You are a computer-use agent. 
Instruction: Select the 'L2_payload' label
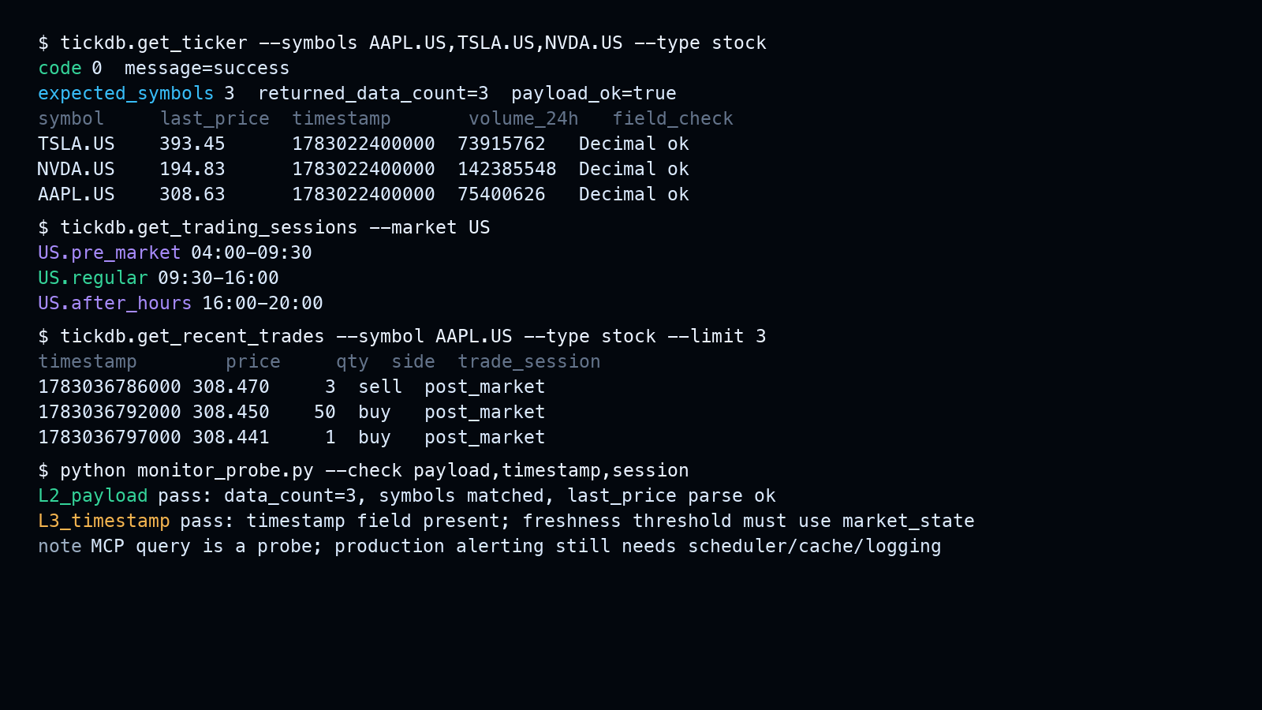point(93,496)
